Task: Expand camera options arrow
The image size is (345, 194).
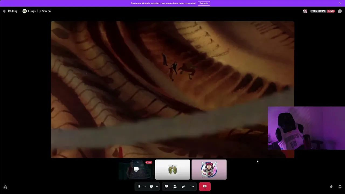Action: click(x=157, y=186)
